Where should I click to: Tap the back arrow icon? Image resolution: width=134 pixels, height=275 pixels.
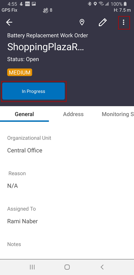point(9,22)
